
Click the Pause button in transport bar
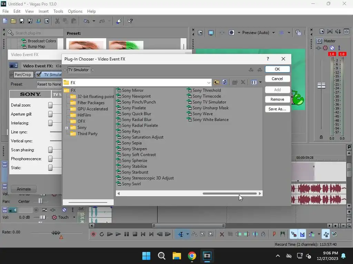tap(127, 234)
